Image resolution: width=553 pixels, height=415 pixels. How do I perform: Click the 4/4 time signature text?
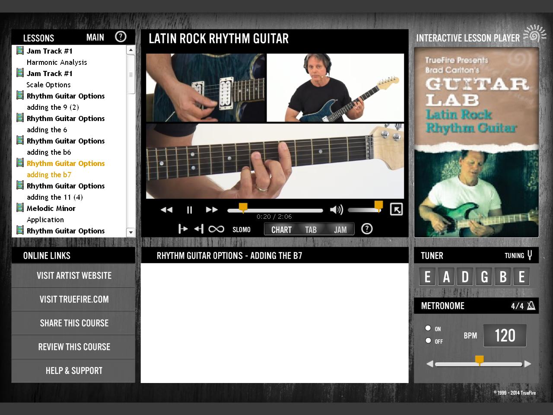pos(517,306)
